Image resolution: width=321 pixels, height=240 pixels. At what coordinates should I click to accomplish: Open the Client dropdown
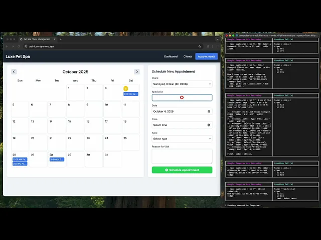coord(182,84)
